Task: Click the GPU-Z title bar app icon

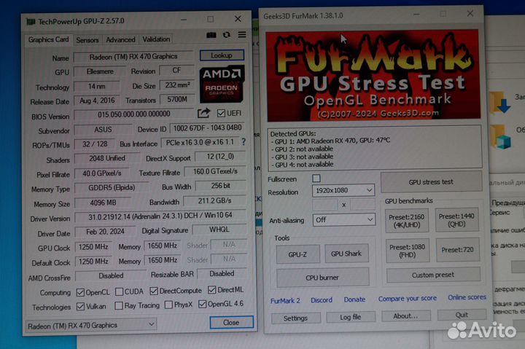Action: 31,22
